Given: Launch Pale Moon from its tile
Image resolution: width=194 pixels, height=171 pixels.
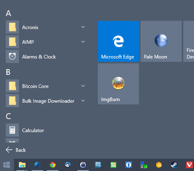Looking at the screenshot, I should coord(161,41).
